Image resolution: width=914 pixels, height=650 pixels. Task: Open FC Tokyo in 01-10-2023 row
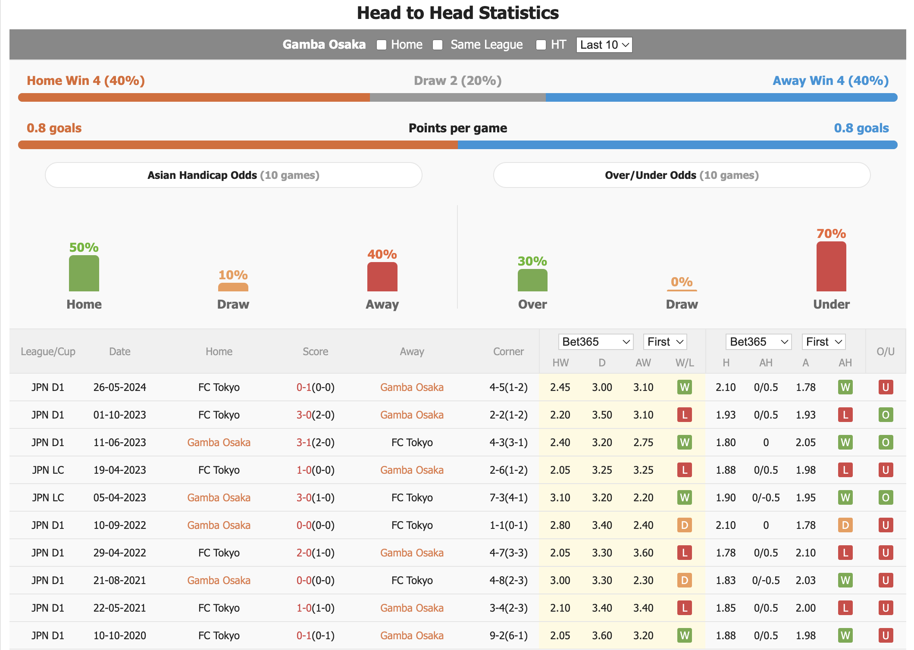click(219, 415)
